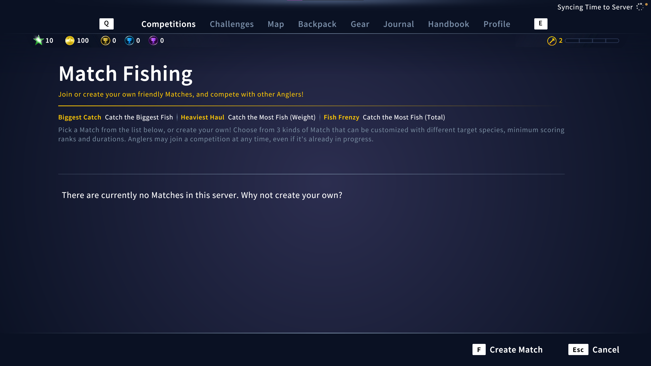View the Profile tab
The image size is (651, 366).
click(497, 24)
